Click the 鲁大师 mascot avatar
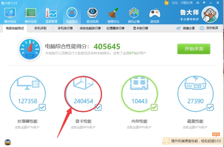Viewport: 224px width, 147px height. (x=210, y=14)
